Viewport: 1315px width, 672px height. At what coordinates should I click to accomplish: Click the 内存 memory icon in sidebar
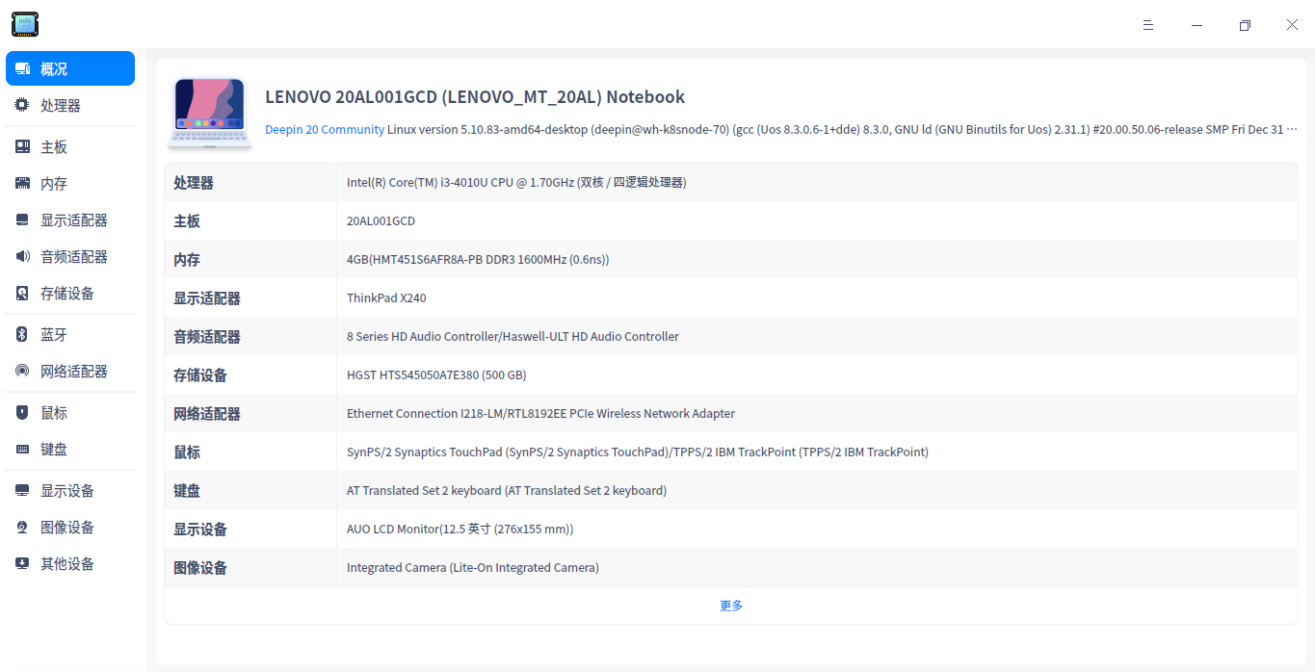click(x=22, y=183)
